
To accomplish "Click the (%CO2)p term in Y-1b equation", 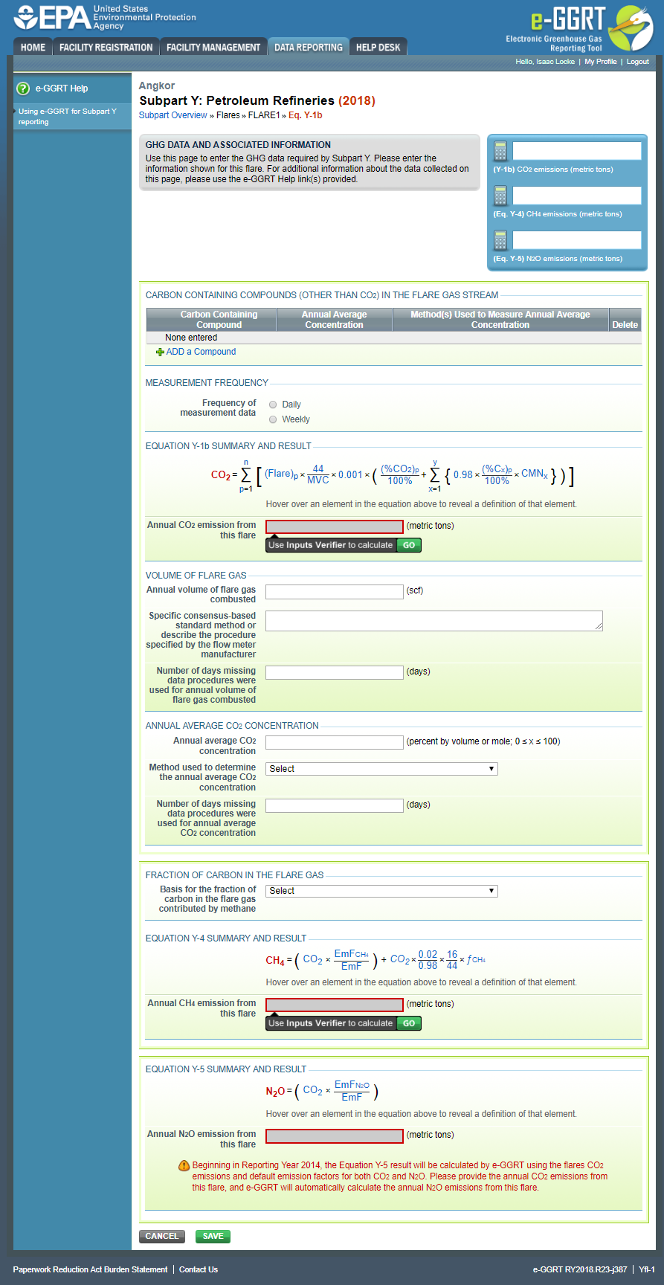I will tap(400, 469).
